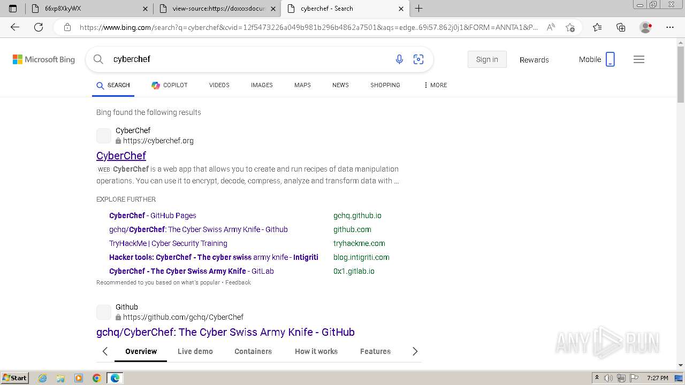Select the NEWS search tab
Image resolution: width=685 pixels, height=385 pixels.
pos(340,85)
